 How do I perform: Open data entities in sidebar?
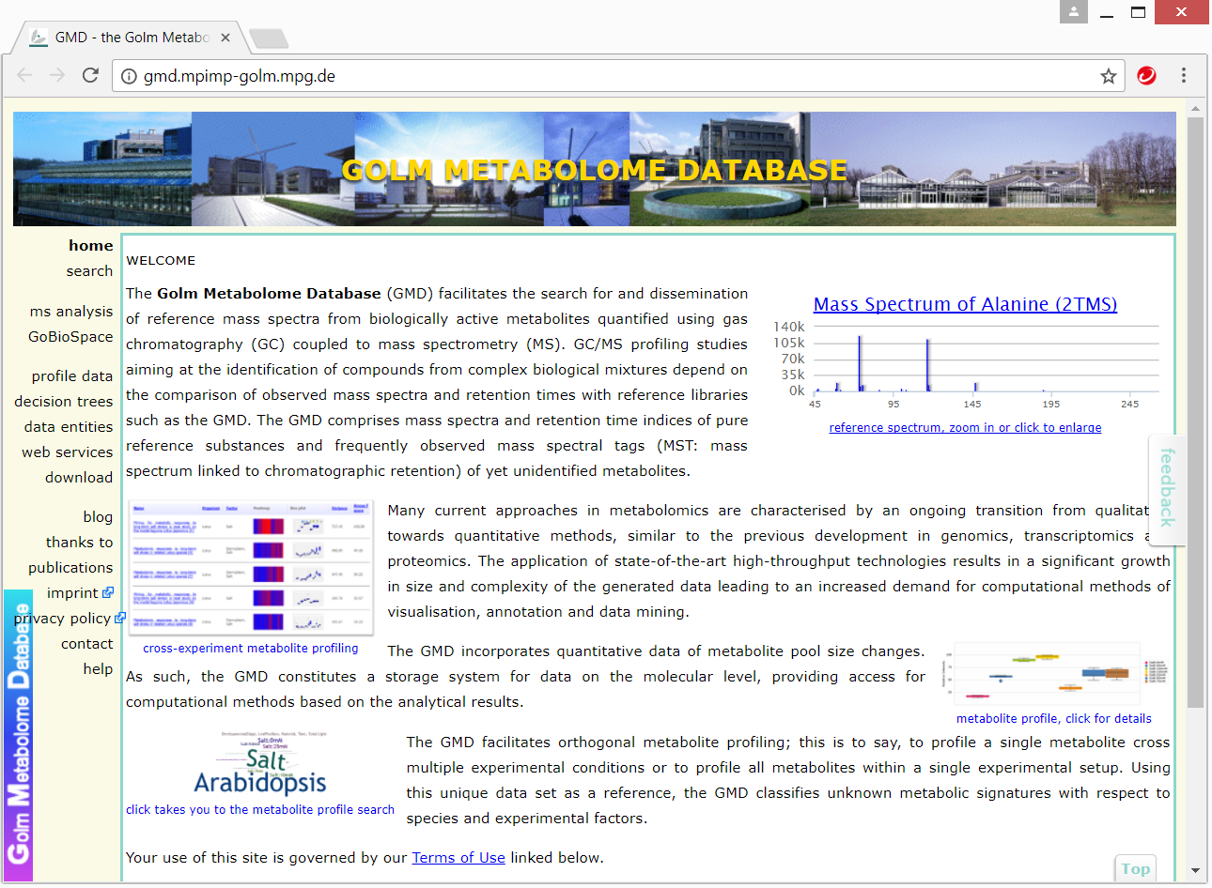[69, 427]
